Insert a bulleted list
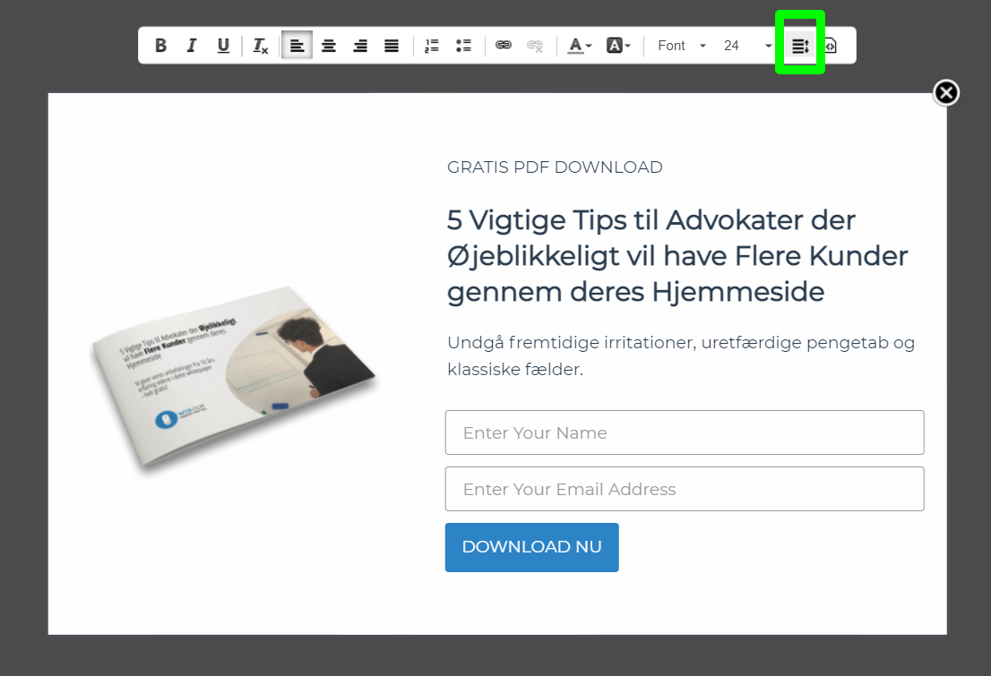This screenshot has height=676, width=991. (463, 46)
